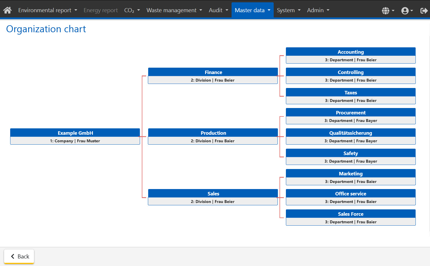Open the Admin menu

(x=318, y=10)
